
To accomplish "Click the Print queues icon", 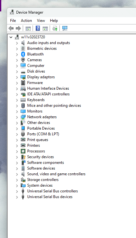I will 23,140.
